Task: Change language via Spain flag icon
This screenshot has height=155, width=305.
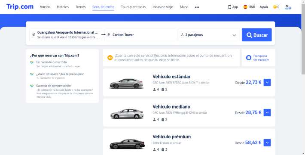Action: click(x=245, y=7)
